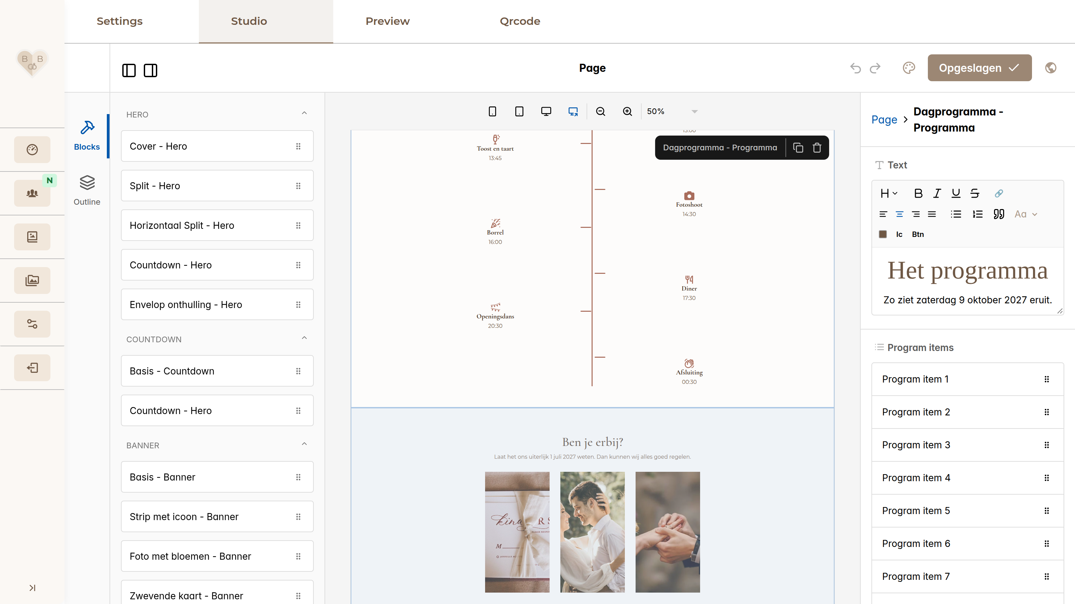Screen dimensions: 1075x604
Task: Toggle the right panel layout icon
Action: (x=150, y=70)
